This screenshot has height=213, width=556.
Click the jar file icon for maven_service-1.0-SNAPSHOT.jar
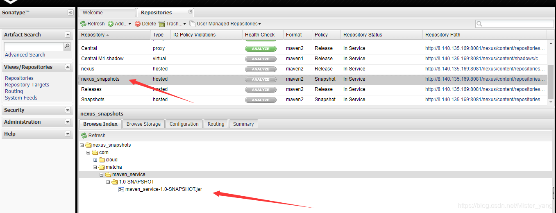(121, 189)
